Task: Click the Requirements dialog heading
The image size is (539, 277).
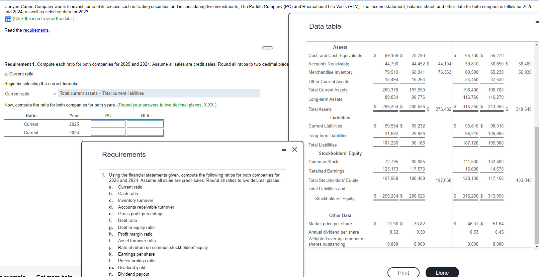Action: click(x=124, y=155)
